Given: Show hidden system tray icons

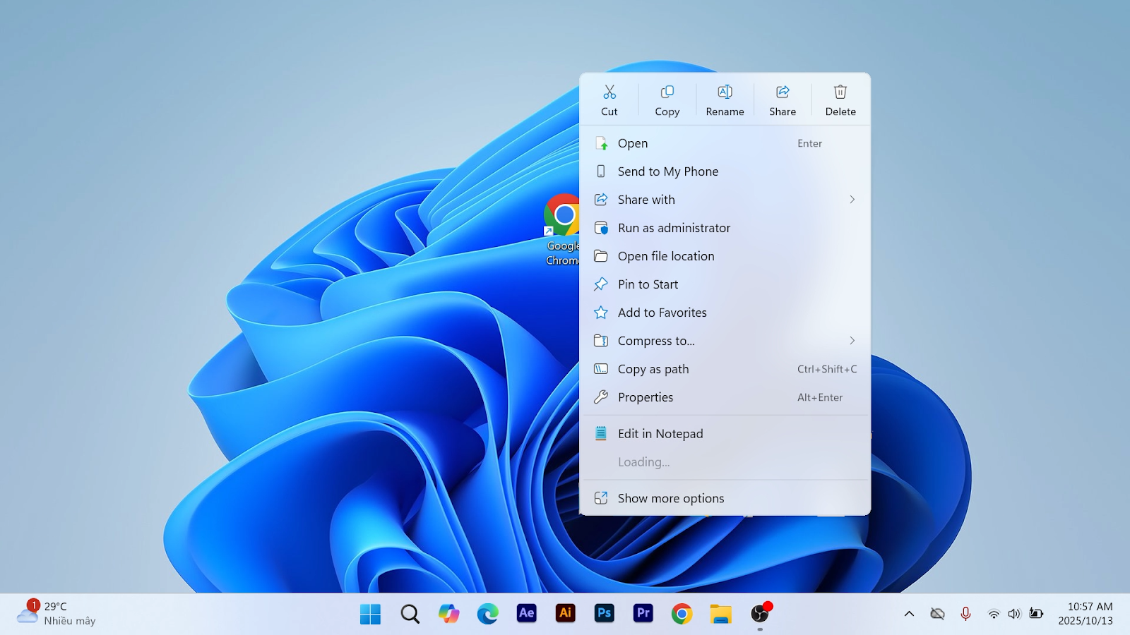Looking at the screenshot, I should [909, 614].
